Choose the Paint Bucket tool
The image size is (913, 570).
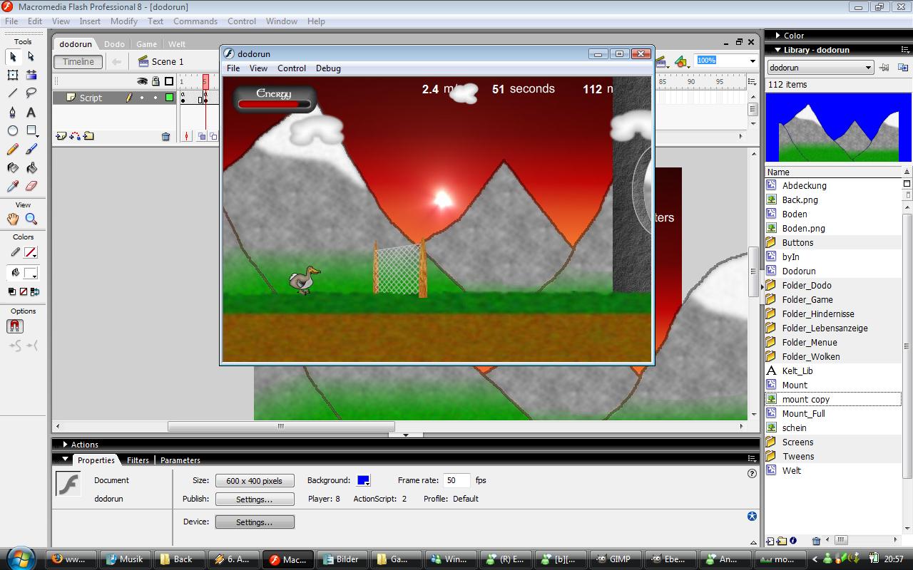tap(31, 168)
